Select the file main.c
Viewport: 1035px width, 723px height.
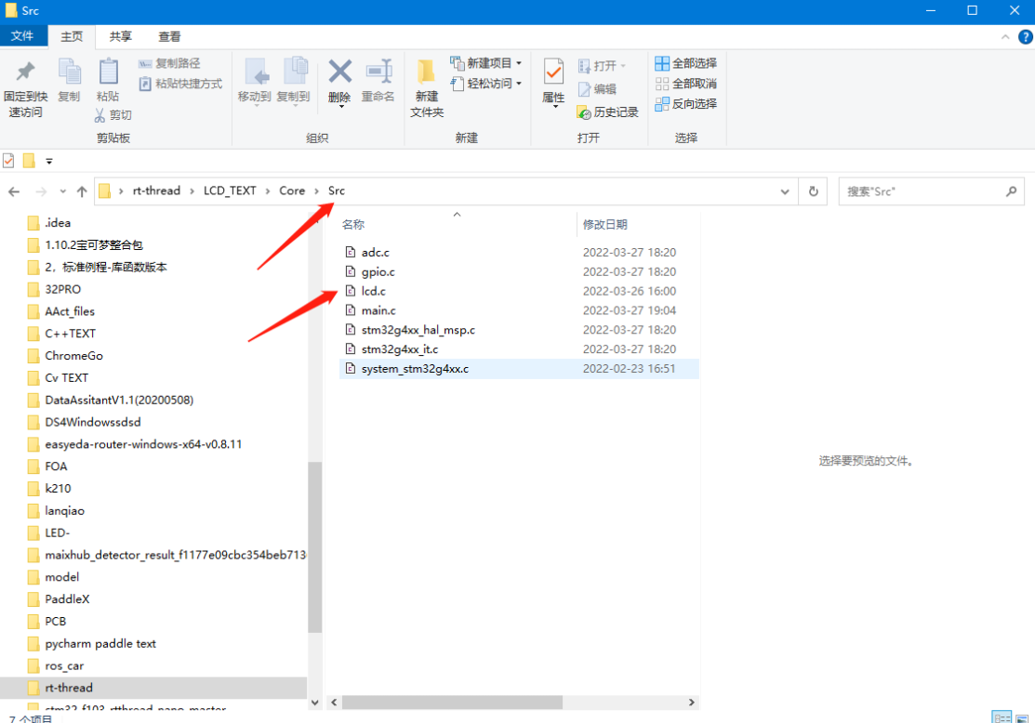click(x=519, y=310)
